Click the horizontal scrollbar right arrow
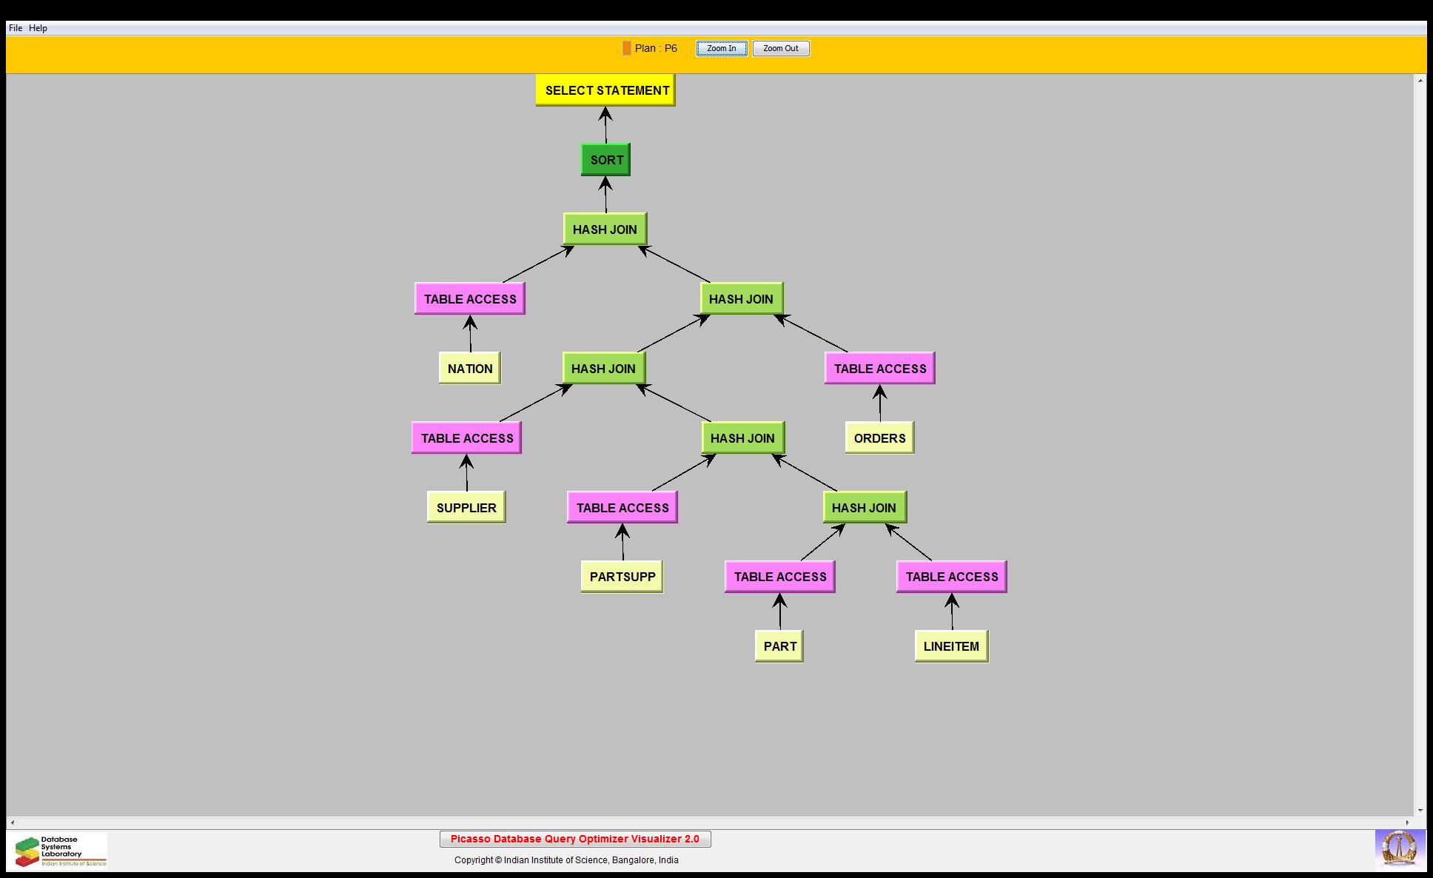Screen dimensions: 1433x878 click(1408, 822)
